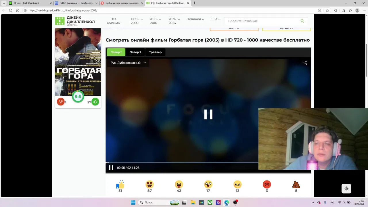Viewport: 368px width, 207px height.
Task: Click the film title heading Смотреть онлайн фильм
Action: [208, 40]
